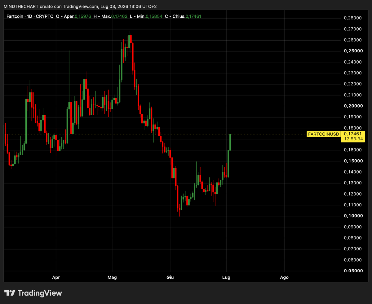Viewport: 372px width, 304px height.
Task: Click the 0,28000 price axis label
Action: (x=353, y=18)
